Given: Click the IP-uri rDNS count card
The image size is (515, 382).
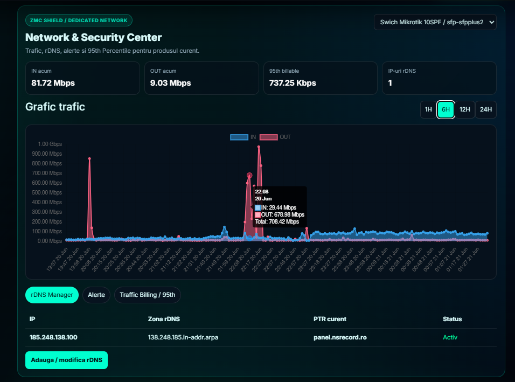Looking at the screenshot, I should click(439, 78).
